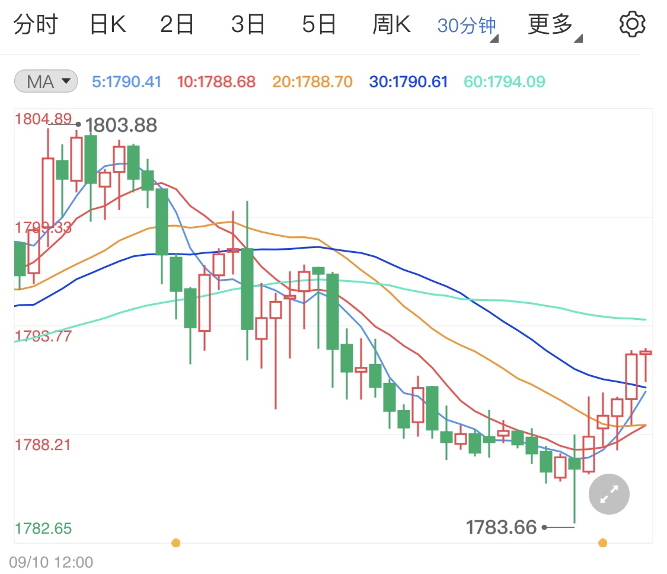This screenshot has width=667, height=574.
Task: Select the 3日 chart tab
Action: [x=248, y=24]
